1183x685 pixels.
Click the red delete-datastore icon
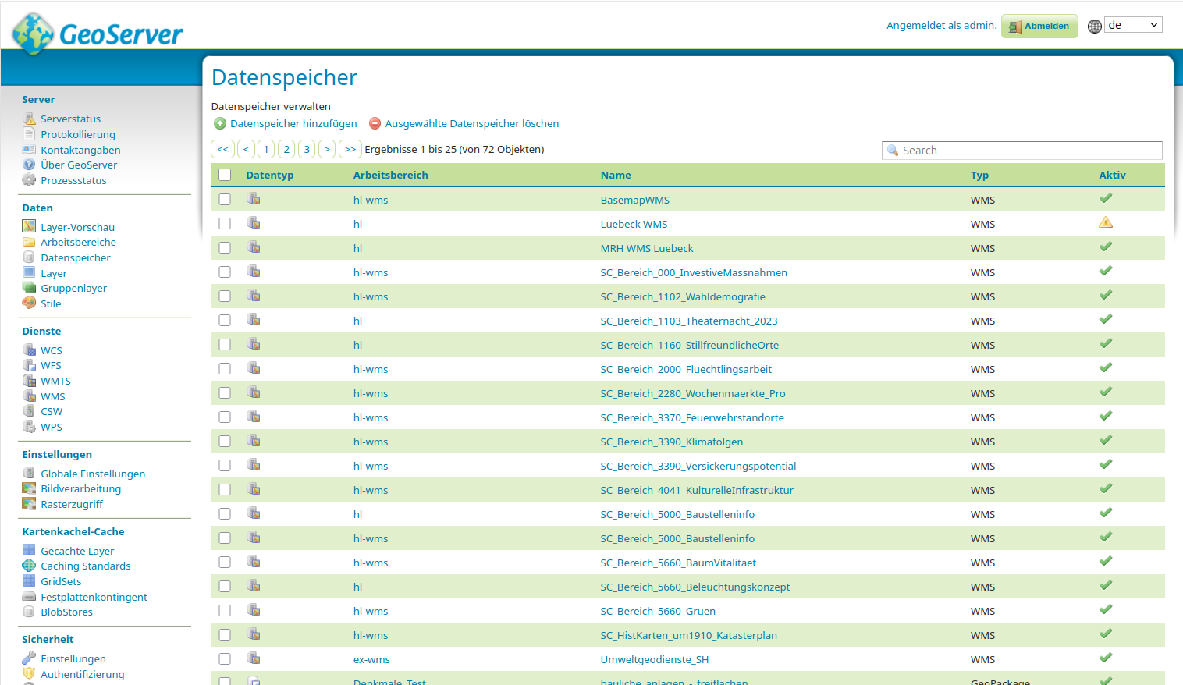[x=375, y=123]
